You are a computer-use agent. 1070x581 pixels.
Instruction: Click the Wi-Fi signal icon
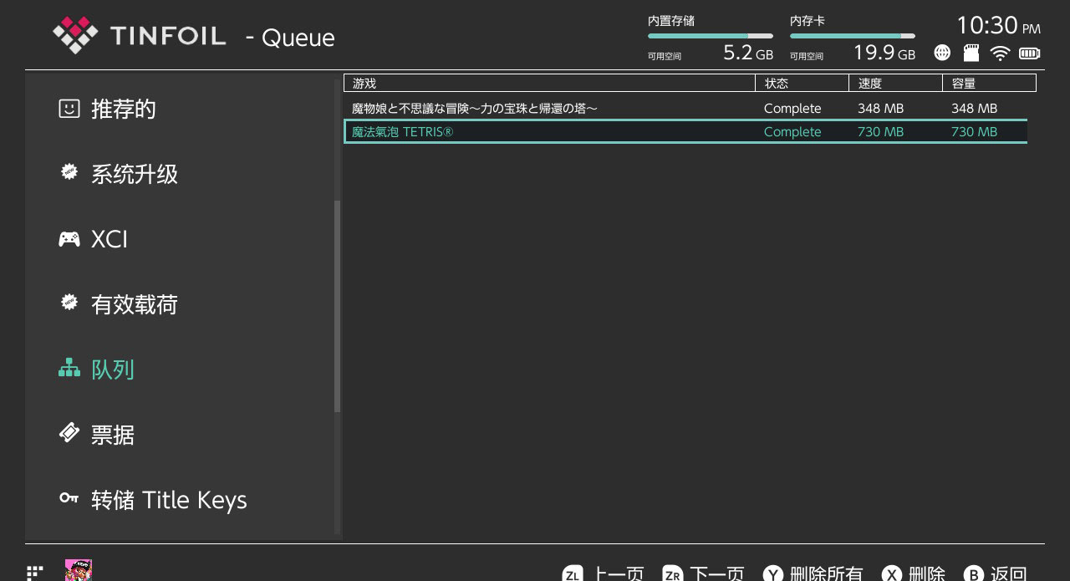pyautogui.click(x=1000, y=53)
